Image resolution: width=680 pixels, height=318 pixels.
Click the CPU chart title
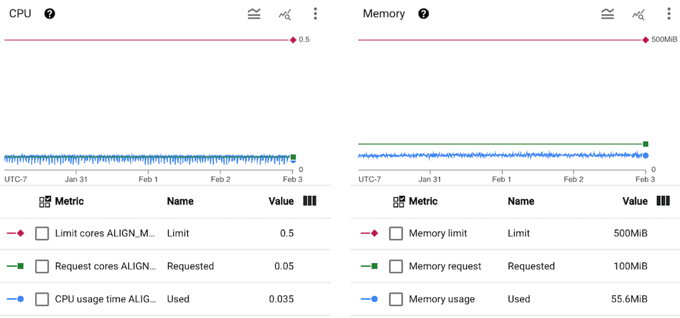pos(20,14)
